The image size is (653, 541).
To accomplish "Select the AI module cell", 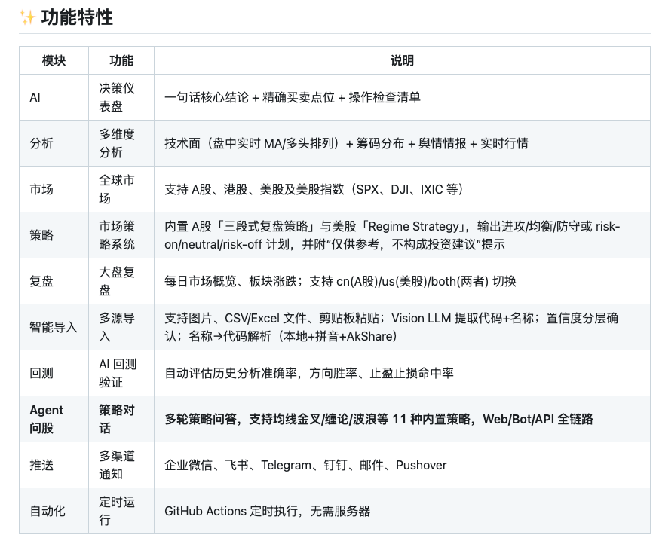I will pyautogui.click(x=54, y=97).
